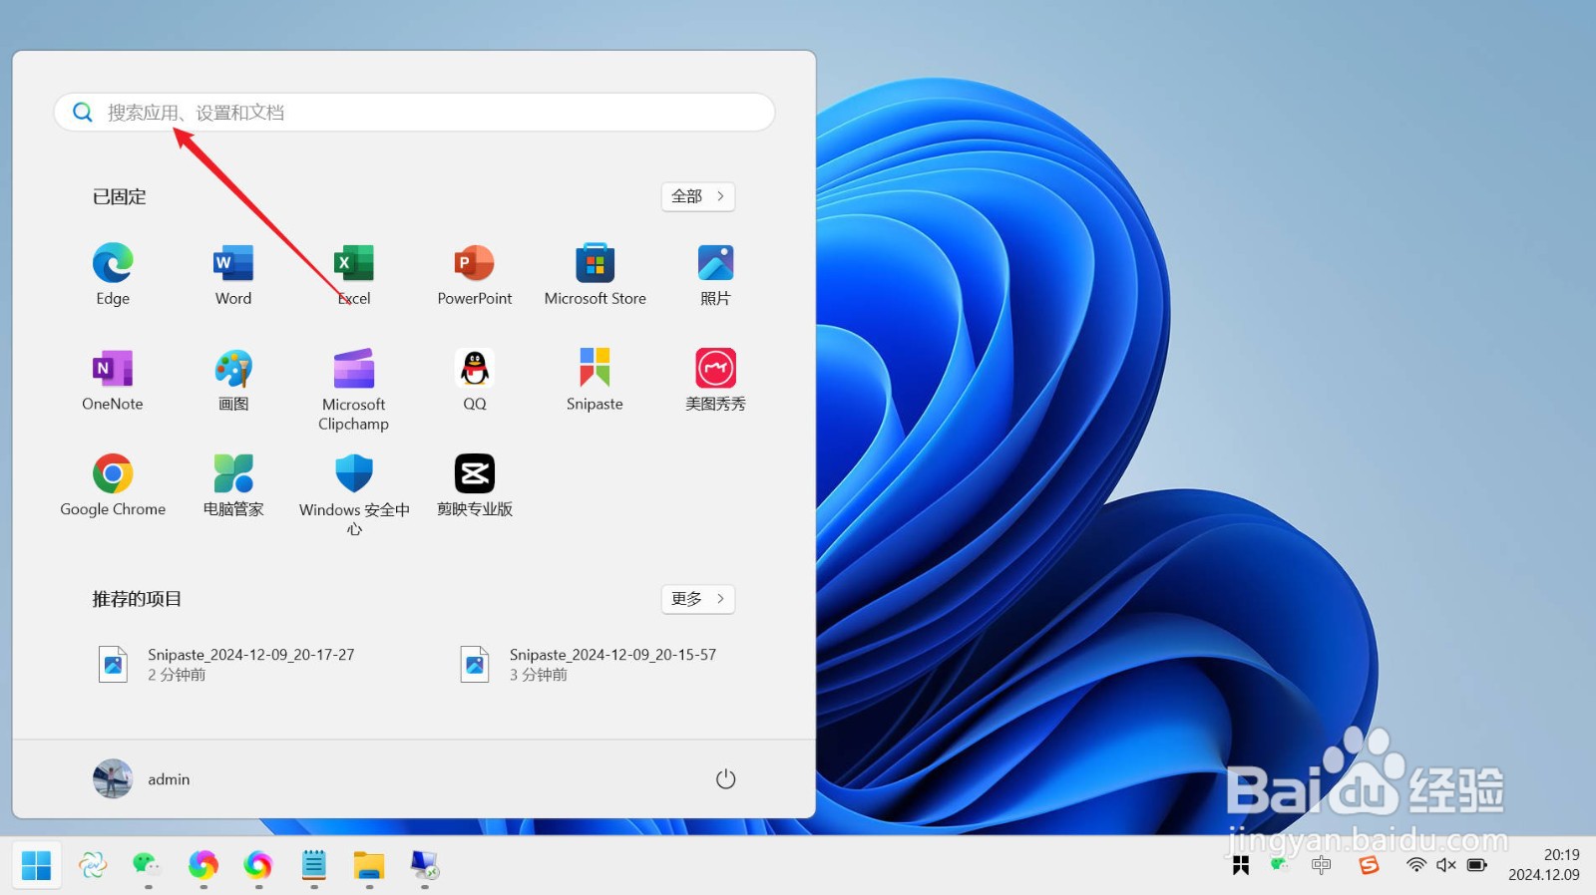
Task: Open the QQ penguin app
Action: pos(475,380)
